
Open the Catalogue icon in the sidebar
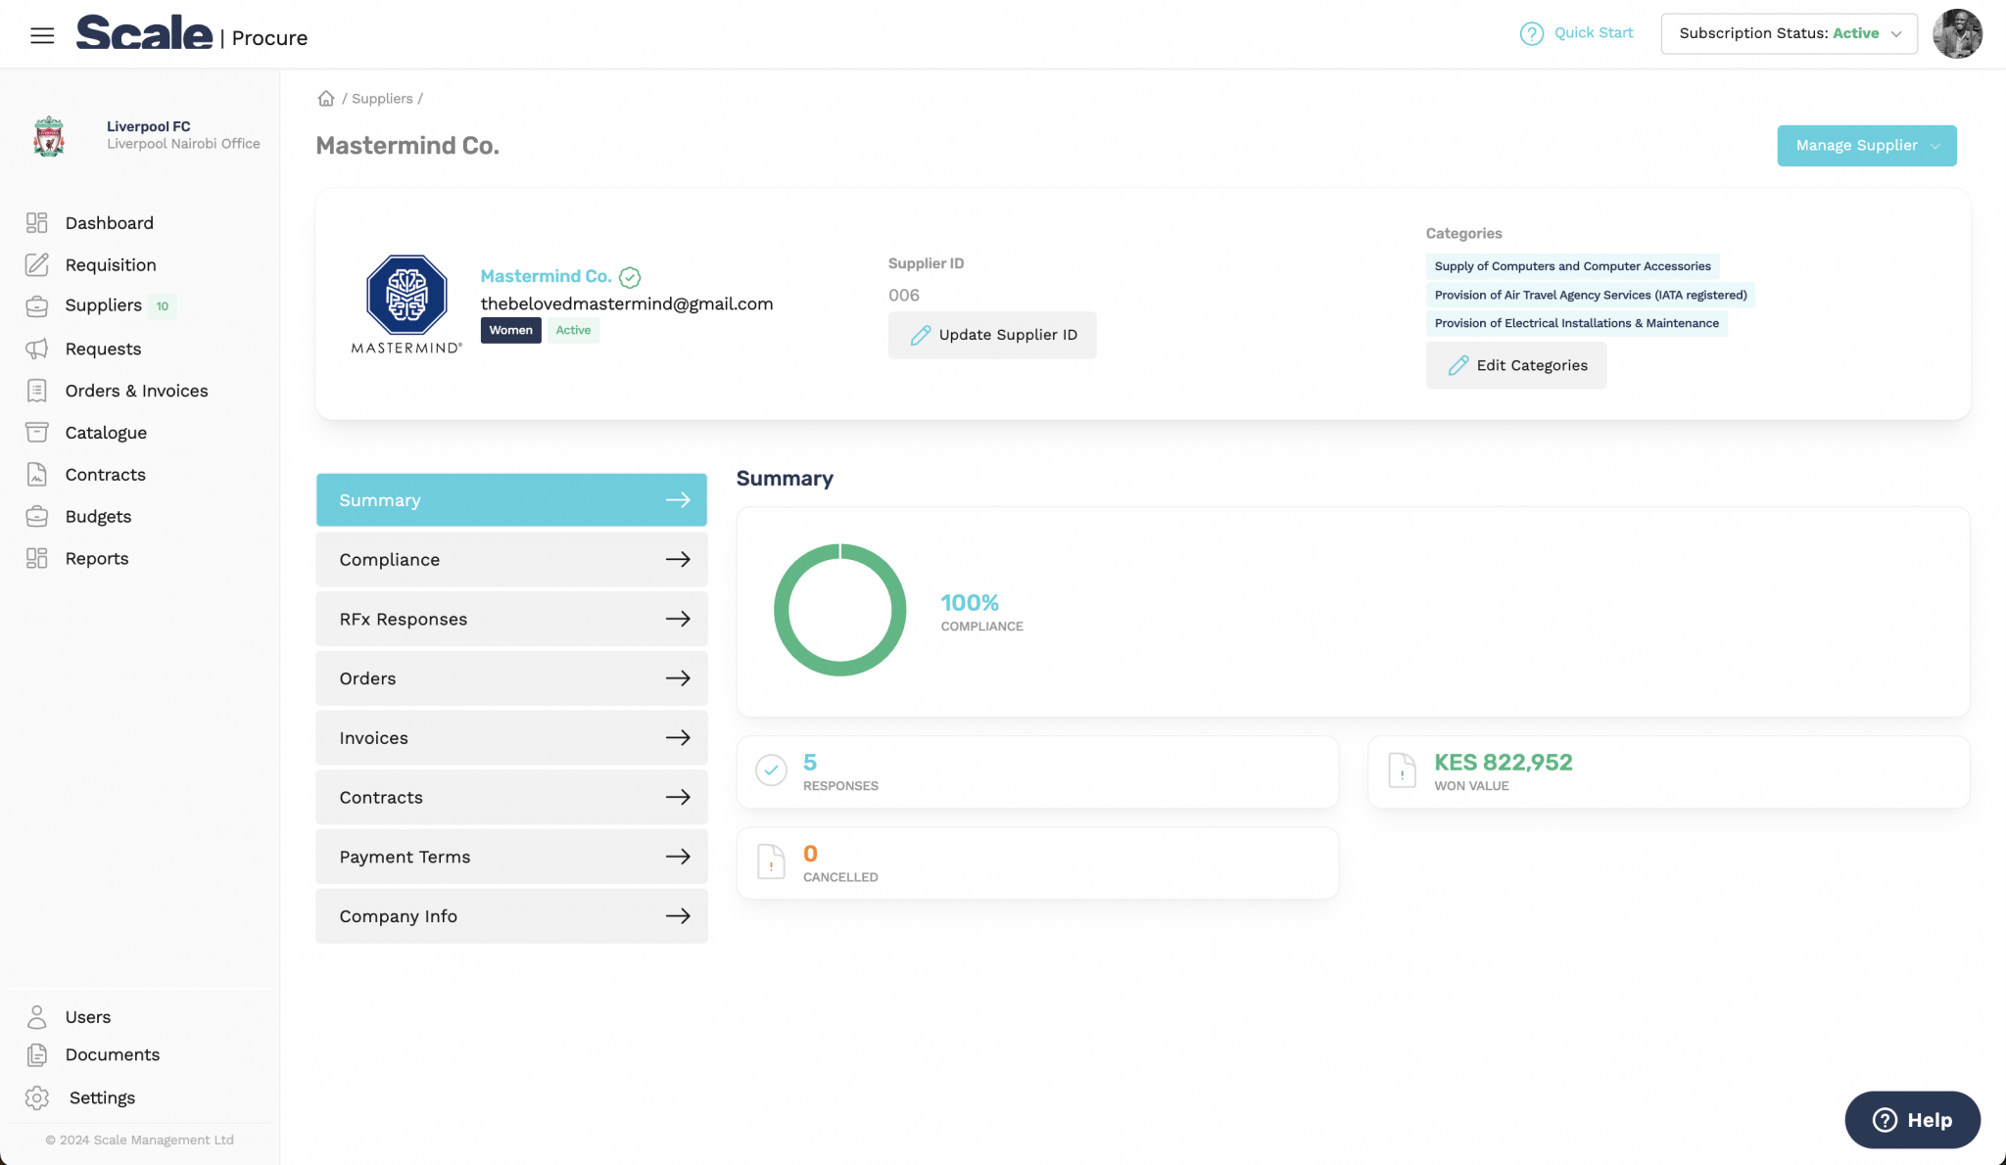tap(37, 432)
